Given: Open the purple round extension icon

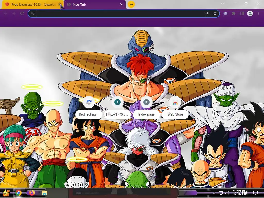Looking at the screenshot, I should [x=225, y=13].
